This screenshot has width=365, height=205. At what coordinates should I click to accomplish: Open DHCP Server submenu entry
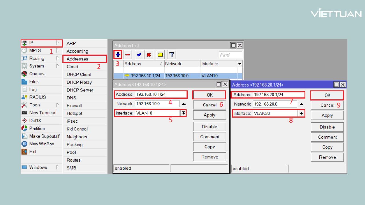(x=80, y=90)
